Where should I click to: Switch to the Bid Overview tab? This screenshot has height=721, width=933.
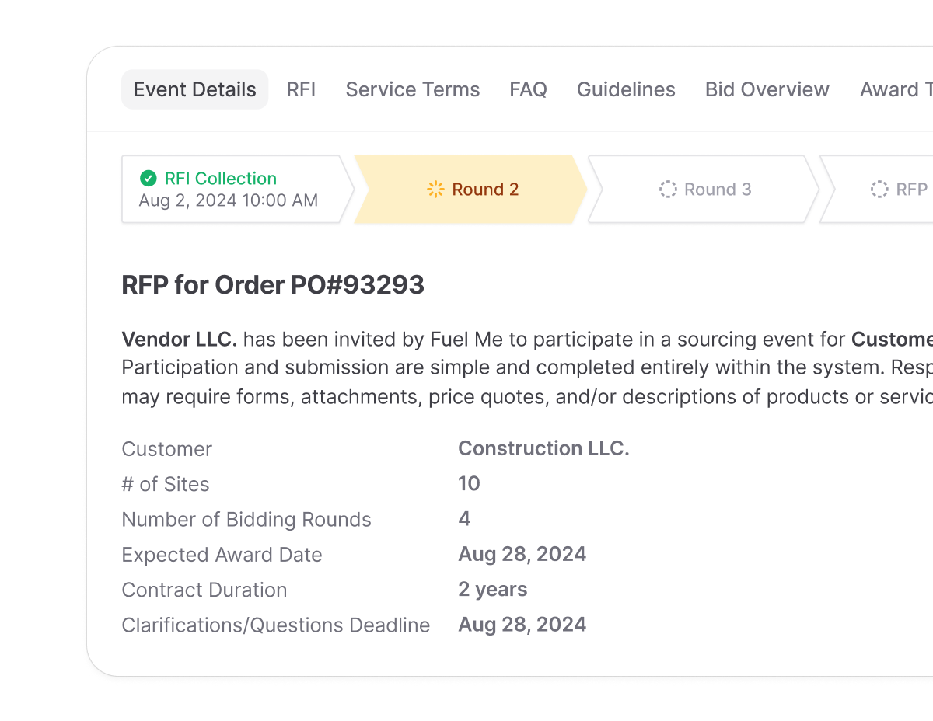(767, 89)
